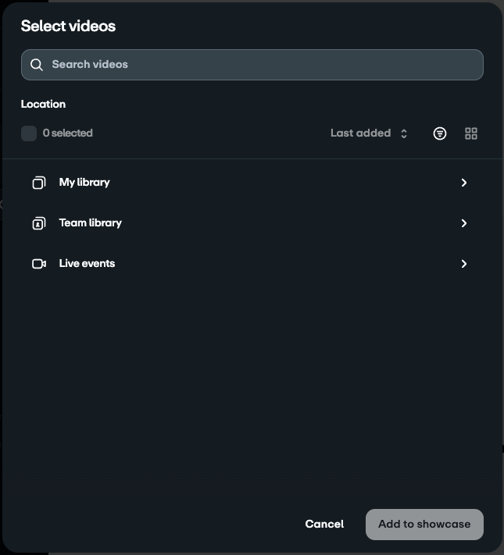The image size is (504, 555).
Task: Open My library folder
Action: click(x=84, y=183)
